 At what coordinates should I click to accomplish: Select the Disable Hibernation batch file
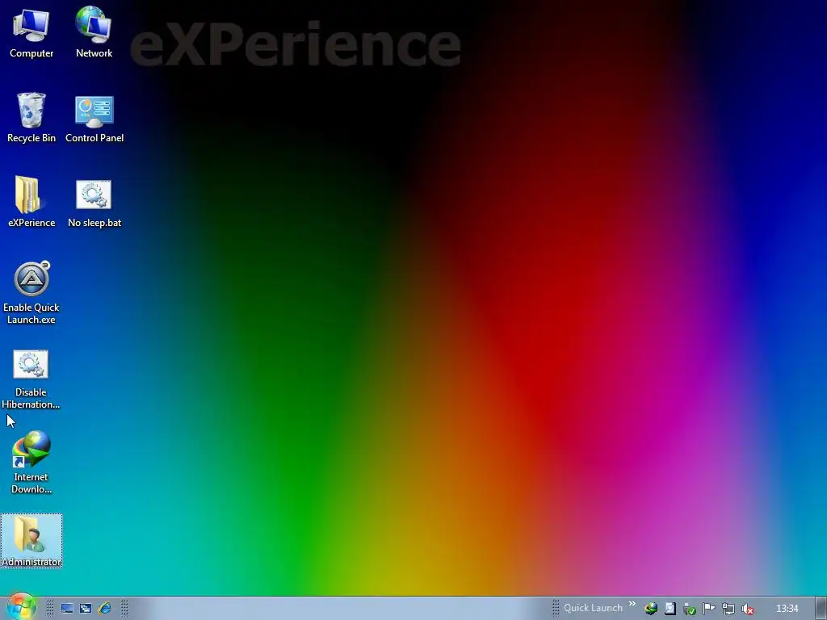[31, 379]
